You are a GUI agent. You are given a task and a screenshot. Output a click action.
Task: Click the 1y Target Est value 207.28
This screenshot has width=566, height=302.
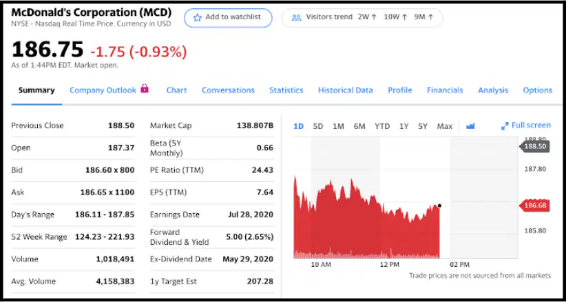click(260, 281)
